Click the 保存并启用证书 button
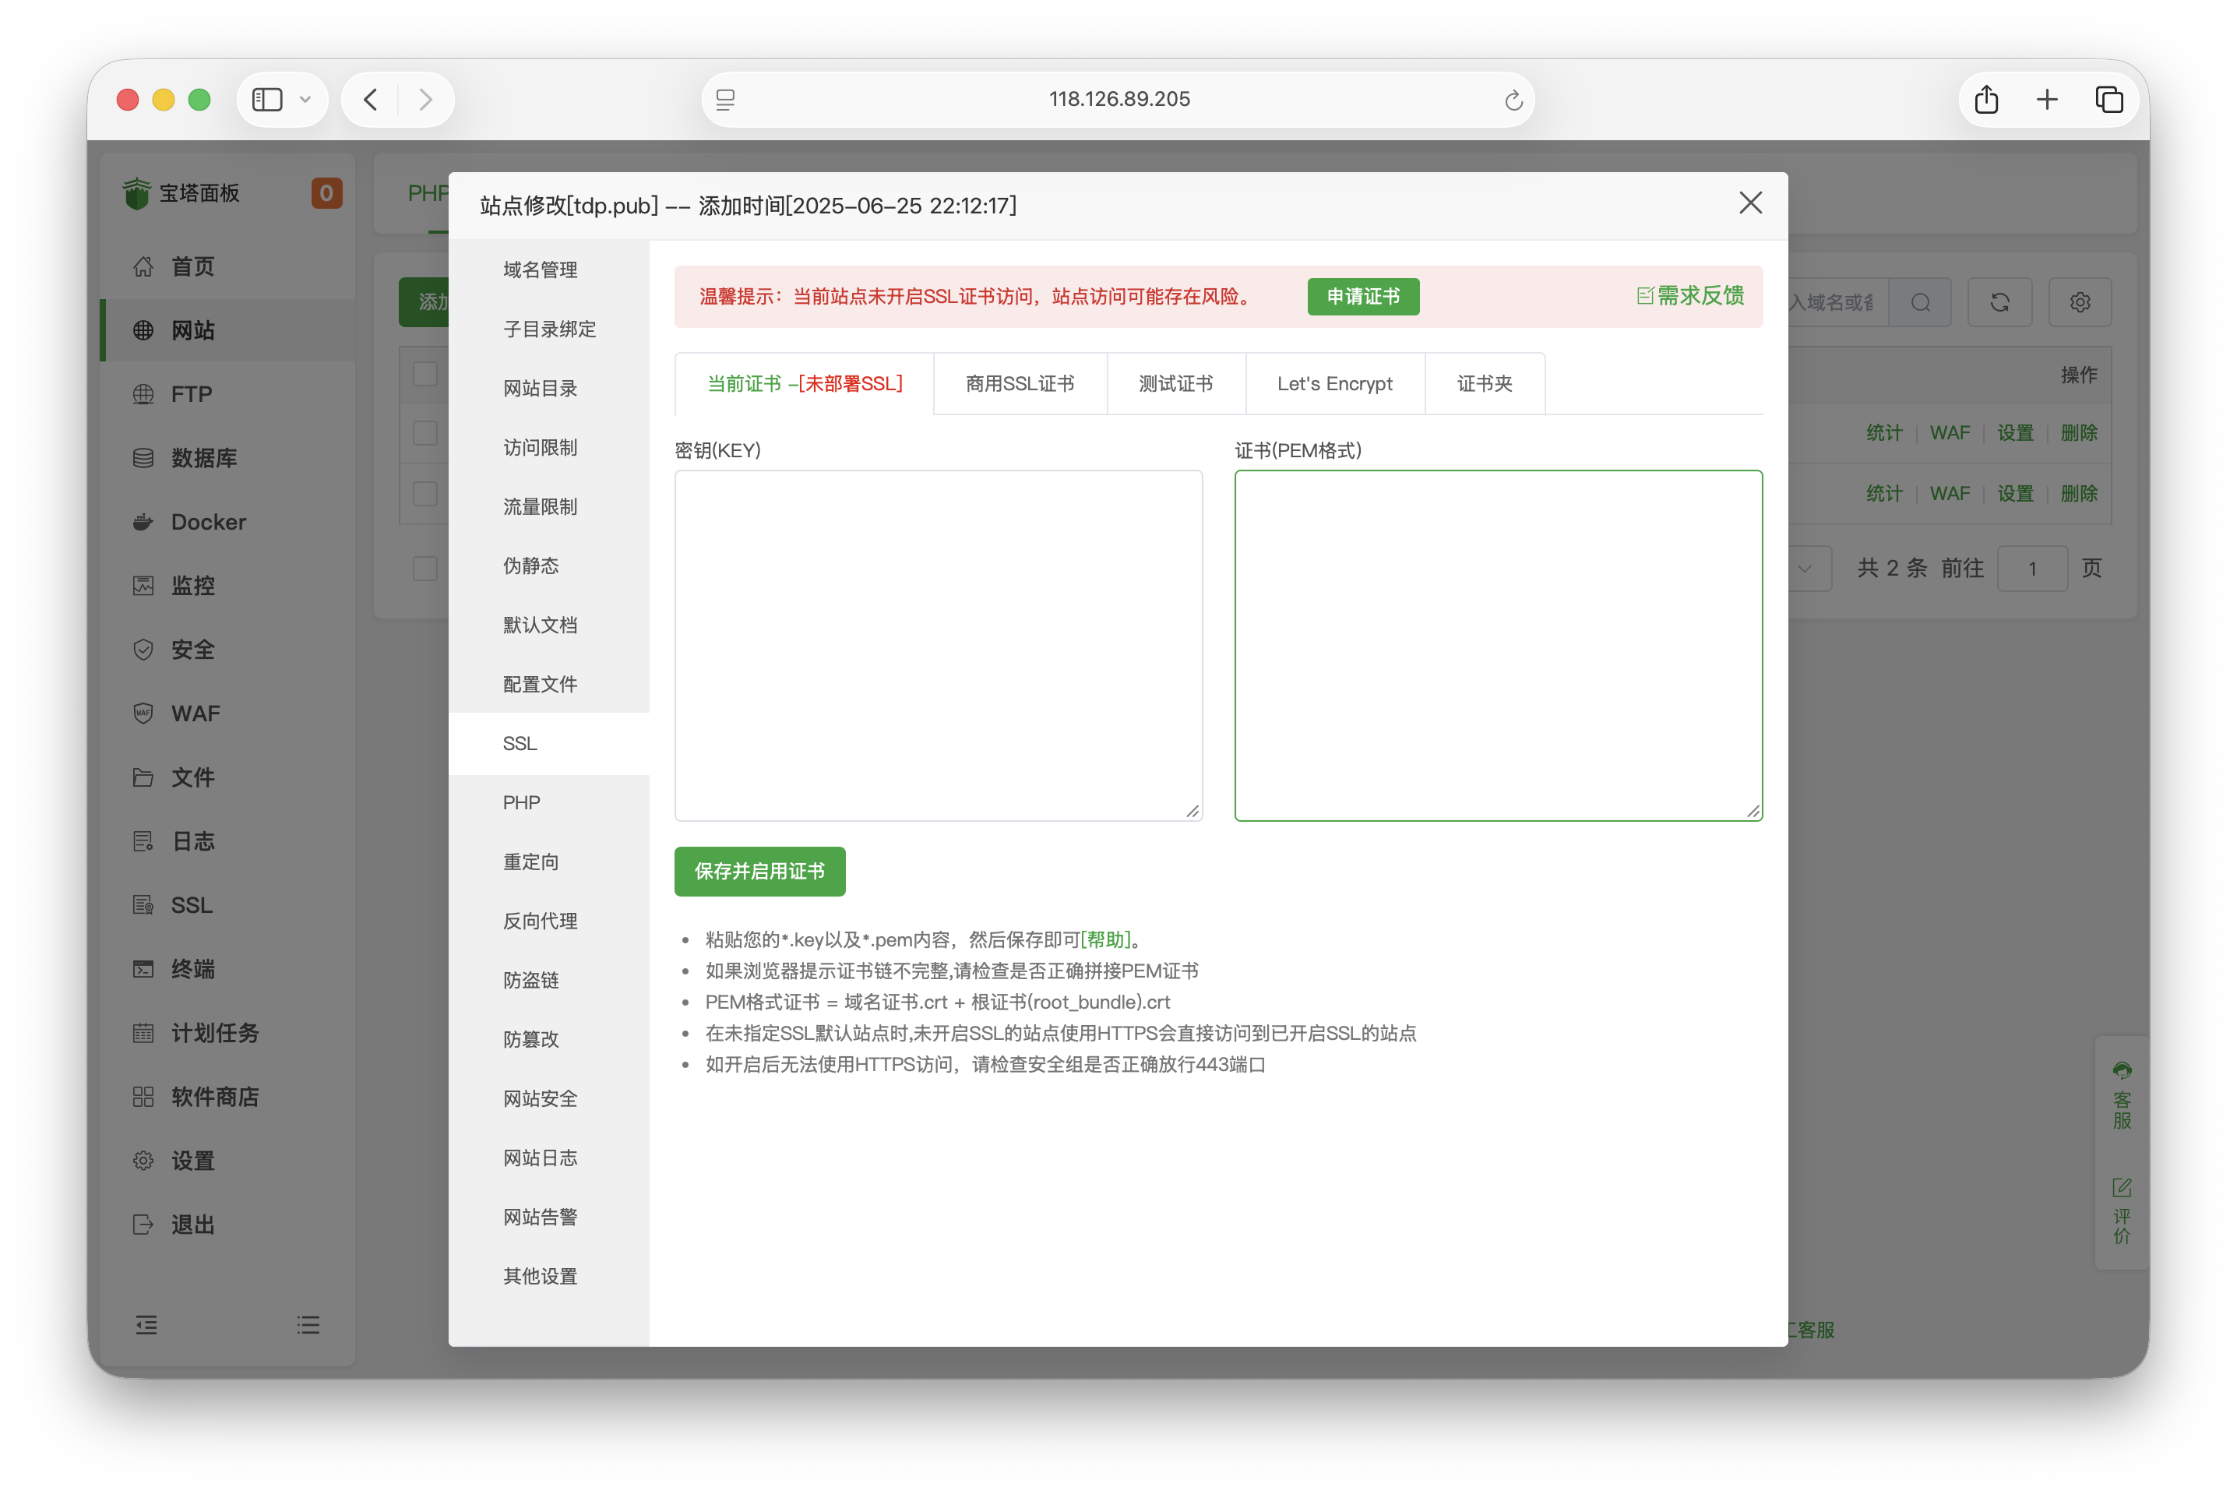Screen dimensions: 2237x1494 tap(759, 871)
